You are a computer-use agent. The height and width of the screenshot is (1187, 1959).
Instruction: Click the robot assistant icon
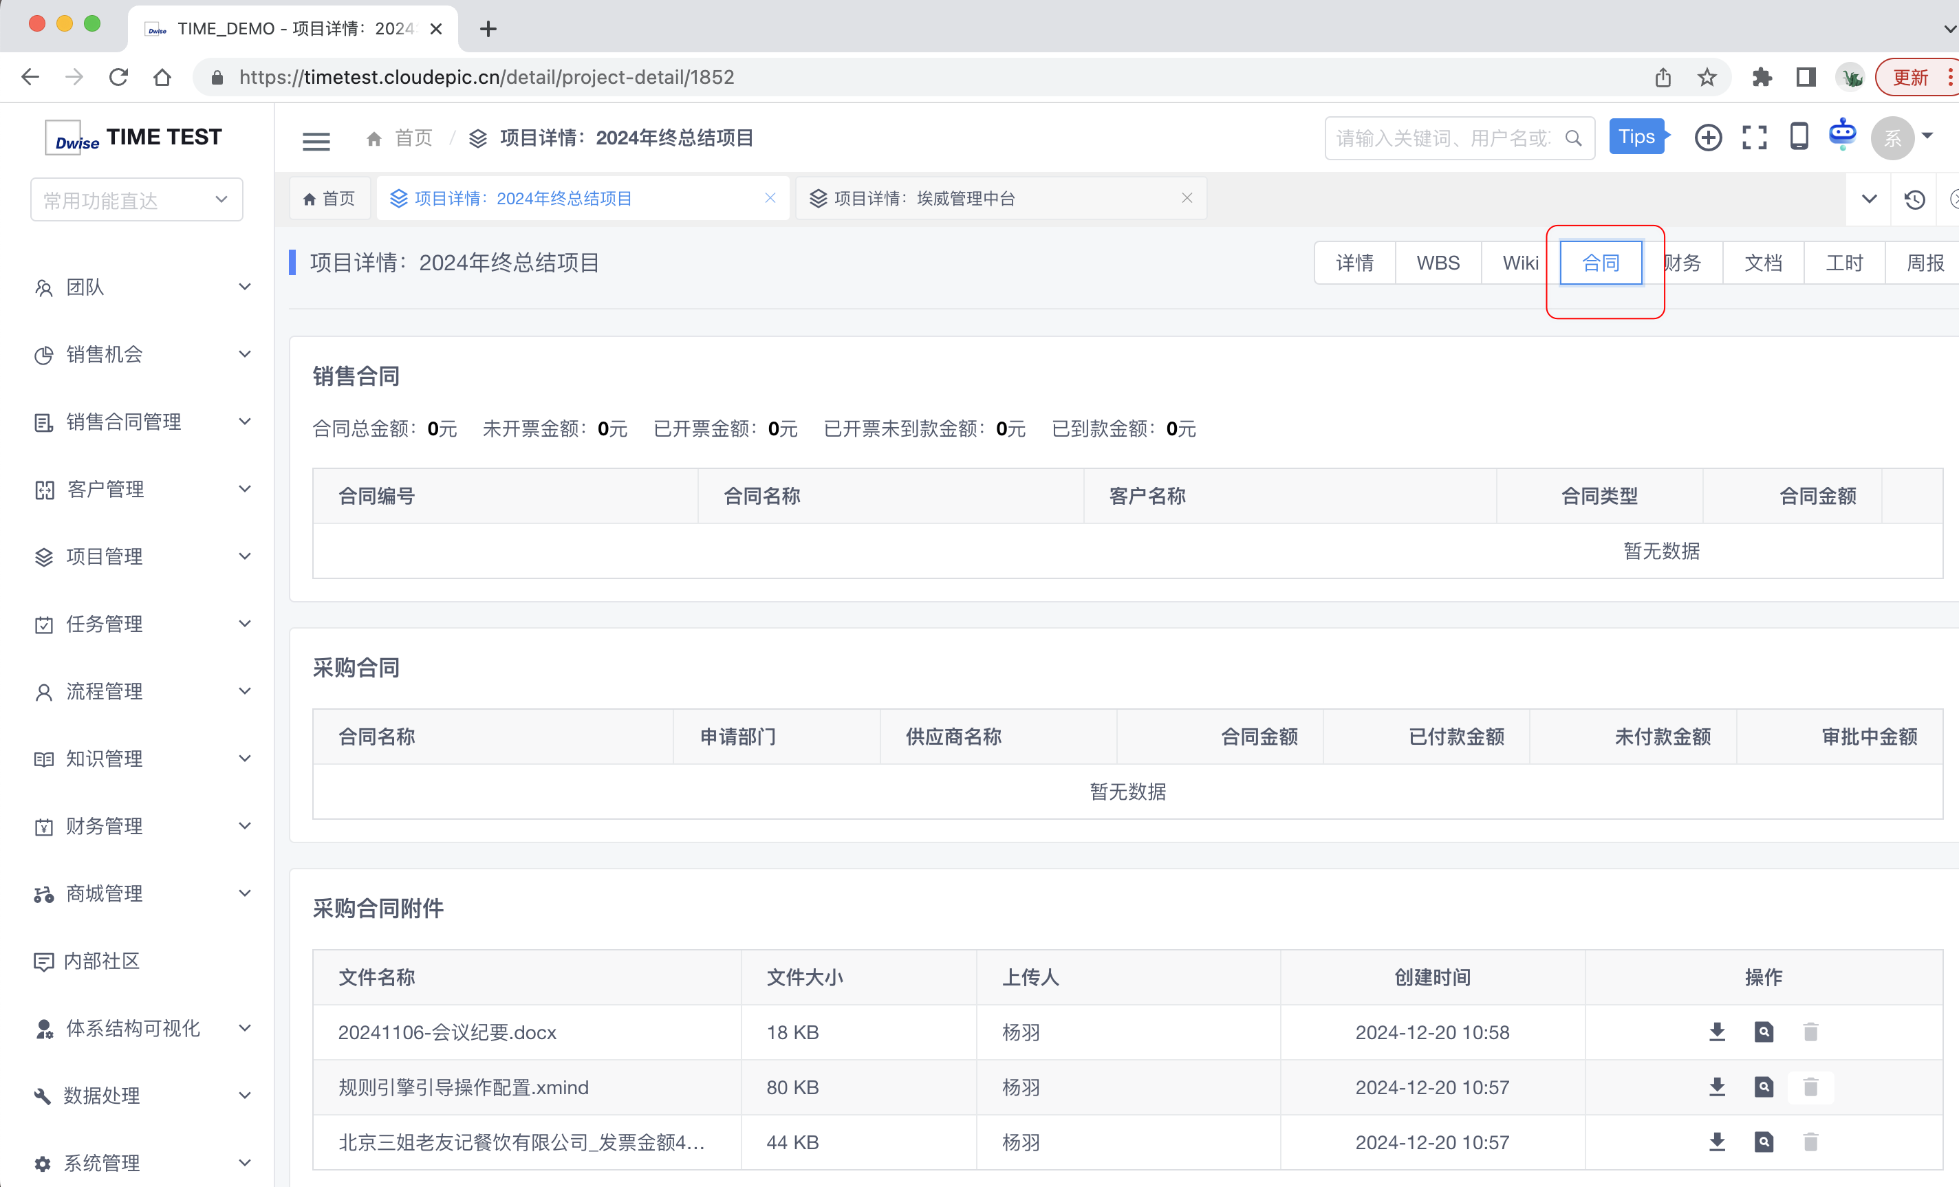pyautogui.click(x=1842, y=133)
